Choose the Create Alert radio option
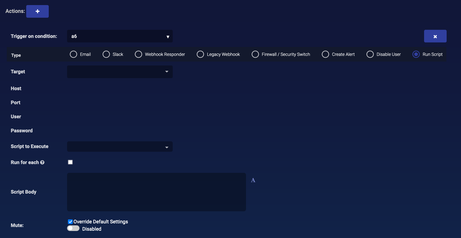461x238 pixels. (325, 54)
